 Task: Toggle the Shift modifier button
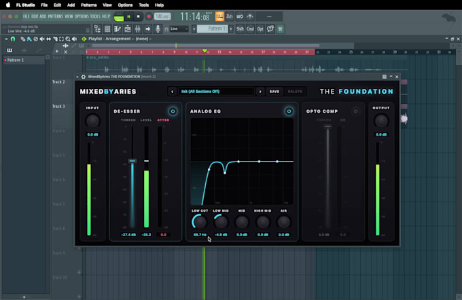click(x=240, y=29)
